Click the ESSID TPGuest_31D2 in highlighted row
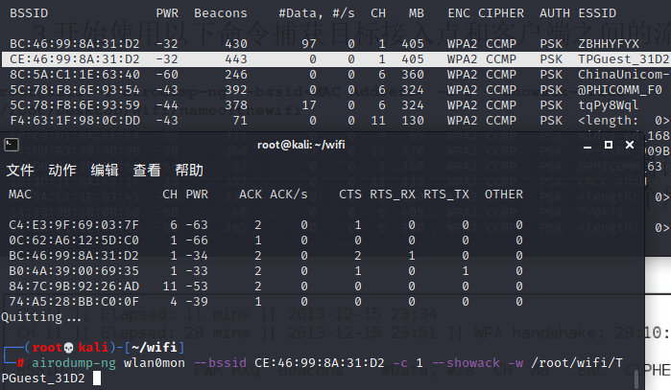 click(624, 59)
